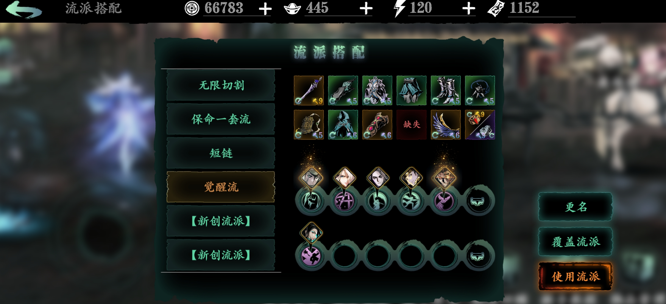Switch to the 保命一套流 build

221,119
